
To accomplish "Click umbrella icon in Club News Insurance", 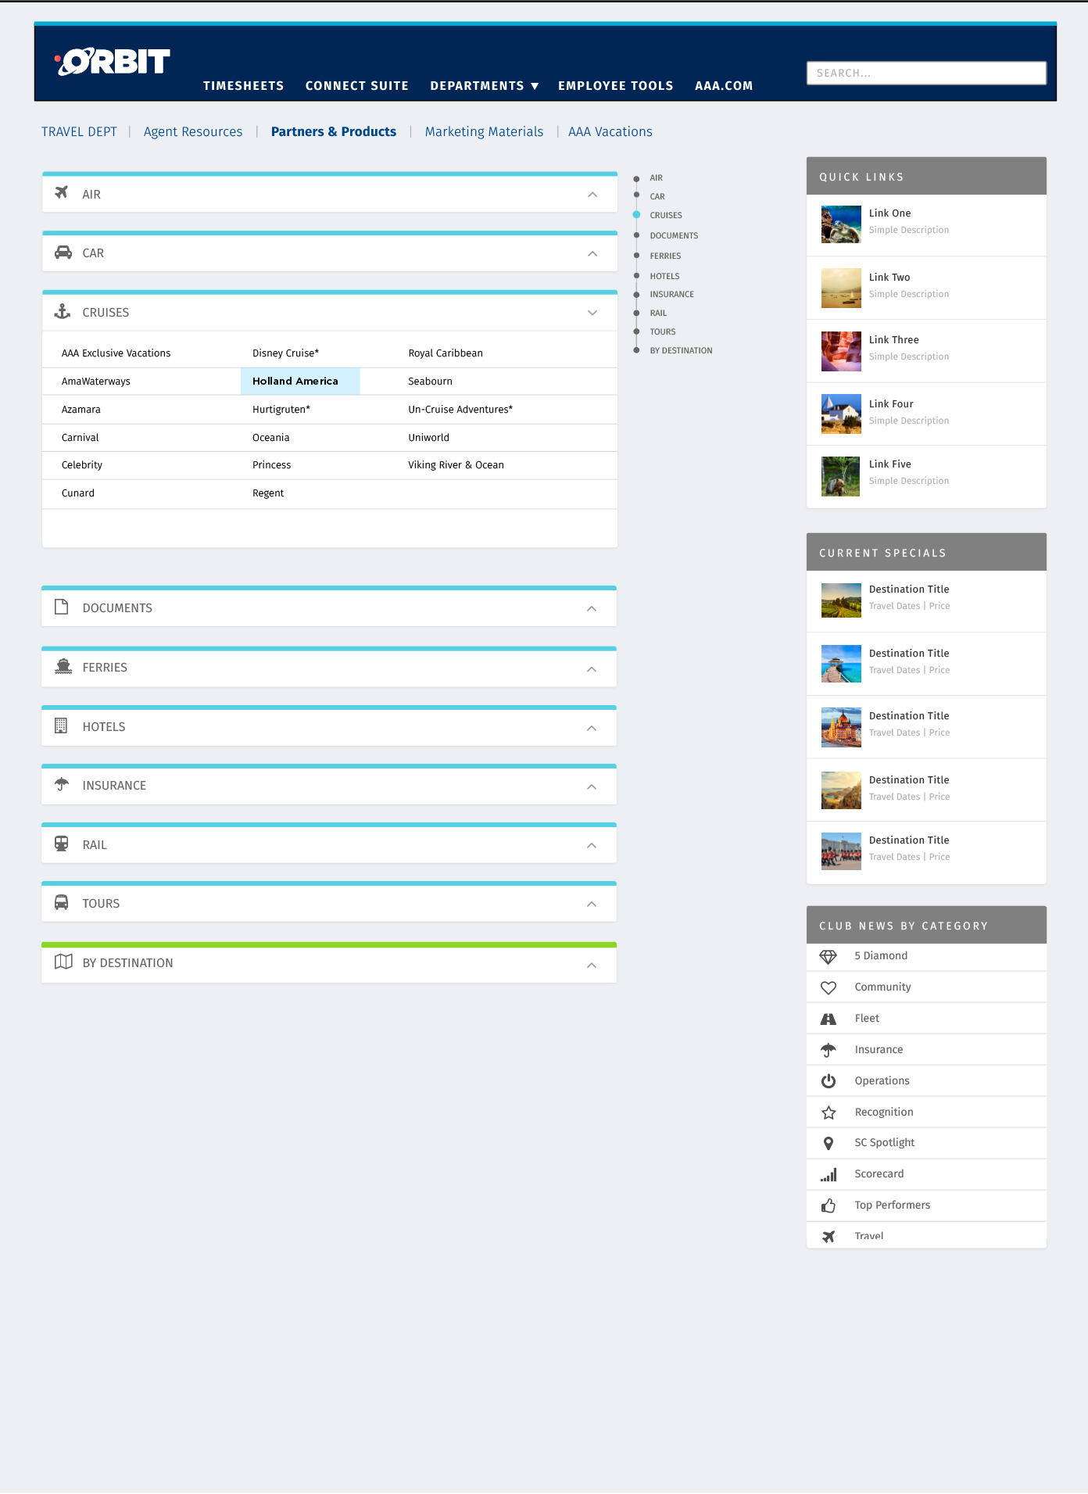I will pyautogui.click(x=829, y=1050).
